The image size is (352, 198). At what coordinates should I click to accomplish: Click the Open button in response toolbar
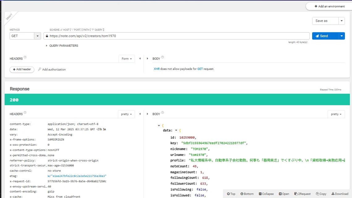[x=284, y=194]
